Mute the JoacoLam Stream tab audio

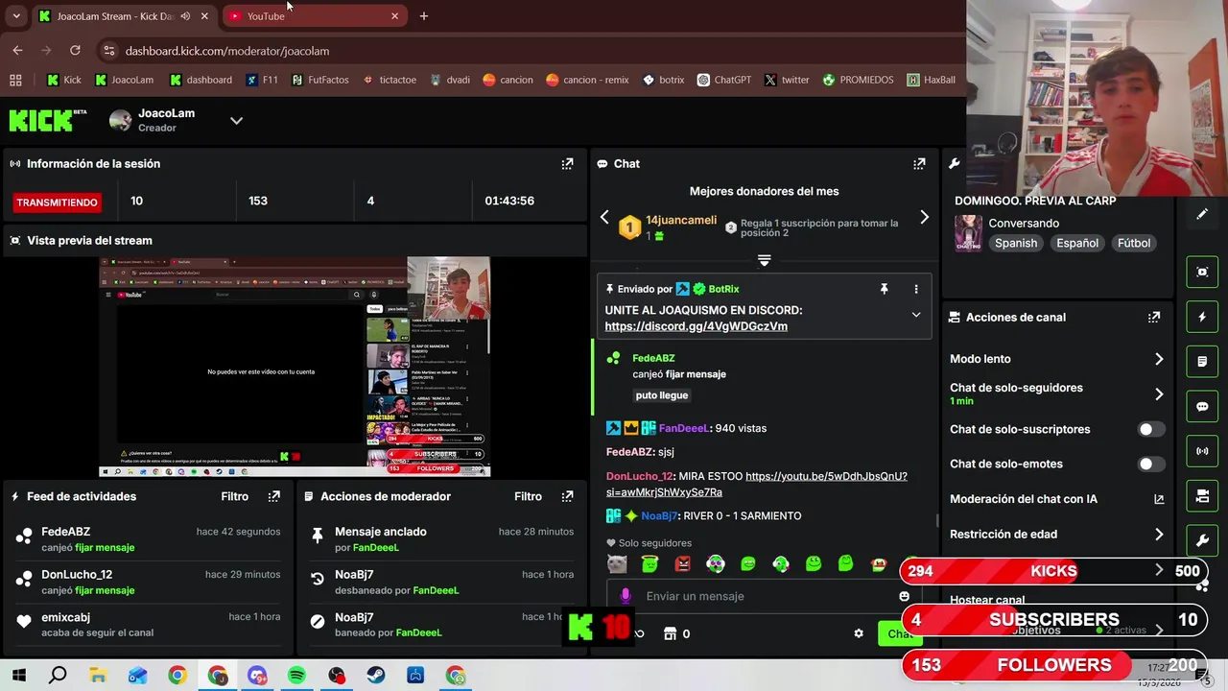[185, 16]
